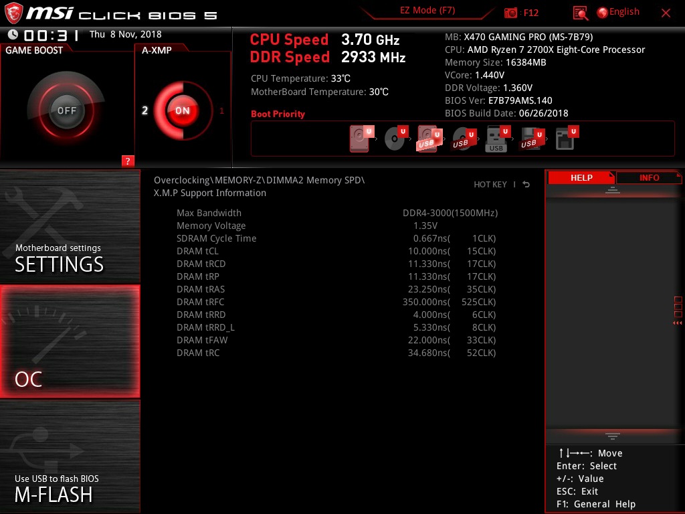Screen dimensions: 685x514
Task: Click the back arrow next to HOT KEY
Action: pyautogui.click(x=526, y=185)
